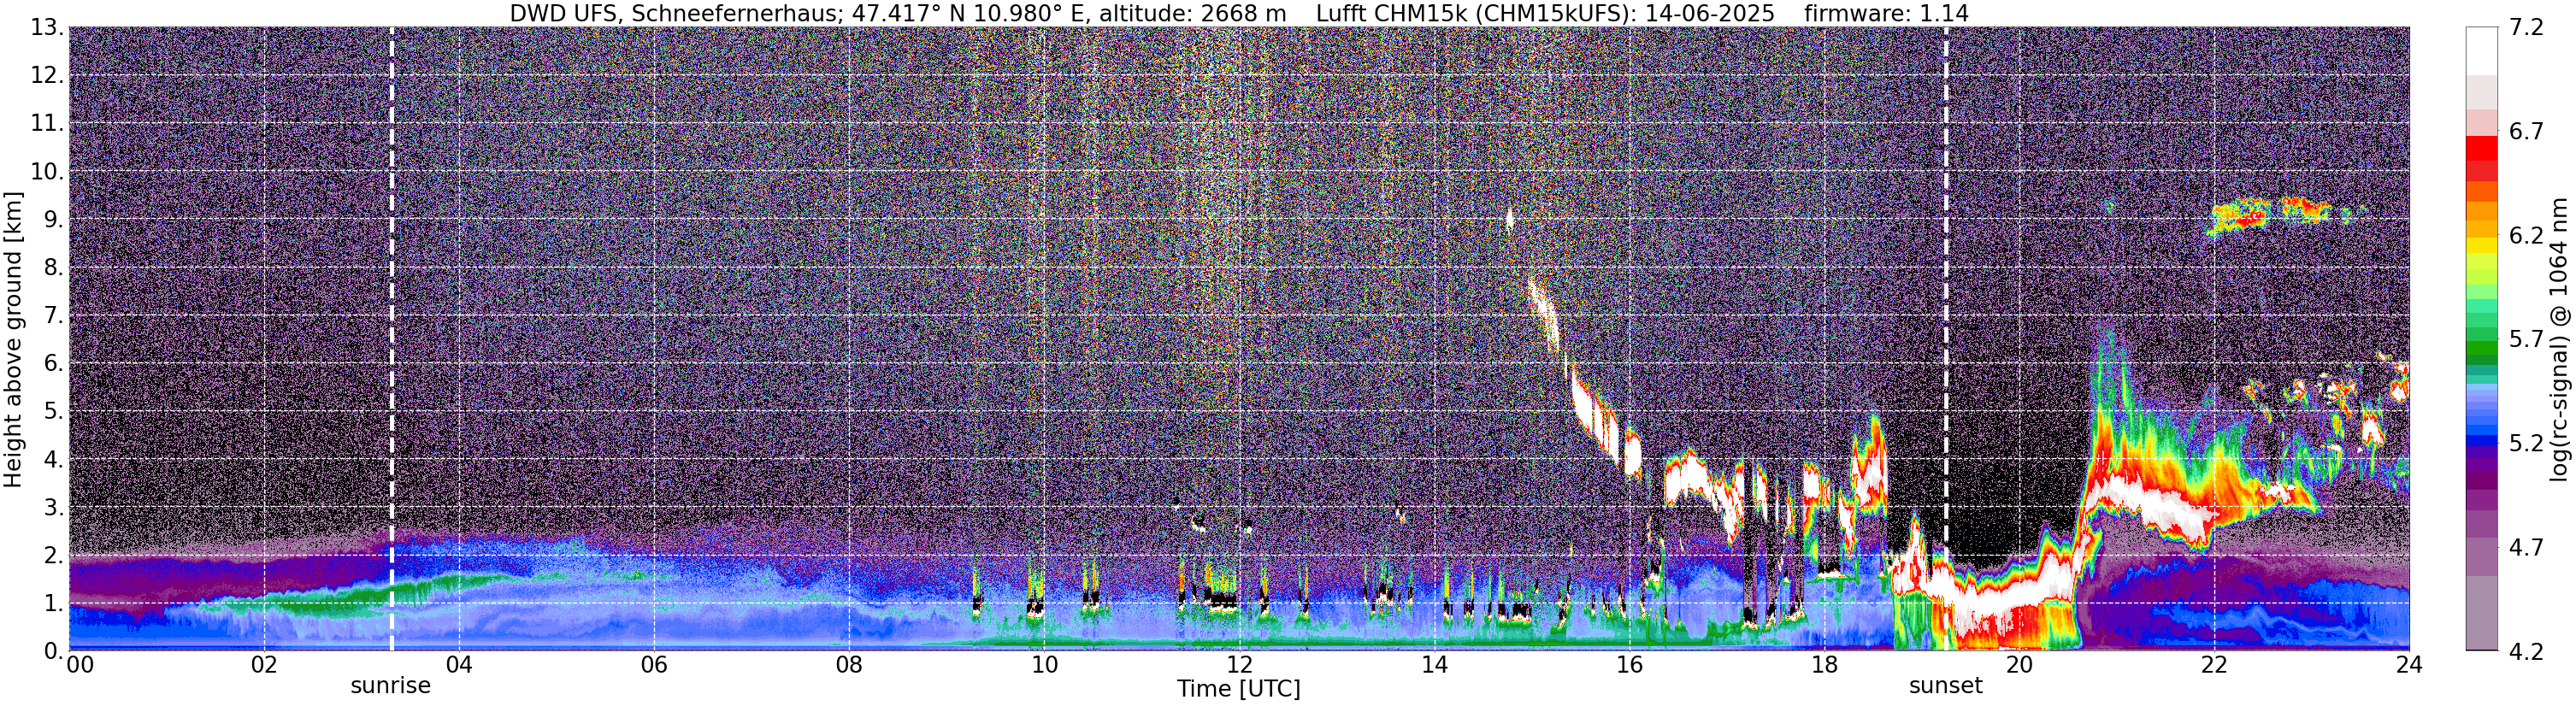Screen dimensions: 2576x706
Task: Click the "sunset" label below the time axis
Action: pos(1945,686)
